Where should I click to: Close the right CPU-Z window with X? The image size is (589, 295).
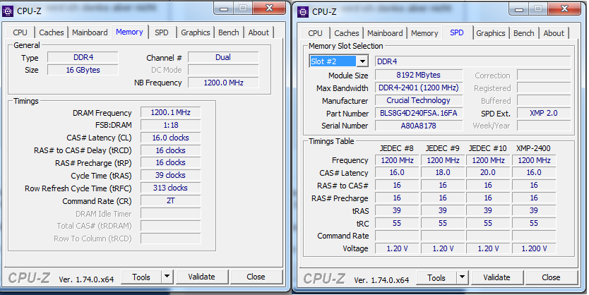click(564, 8)
